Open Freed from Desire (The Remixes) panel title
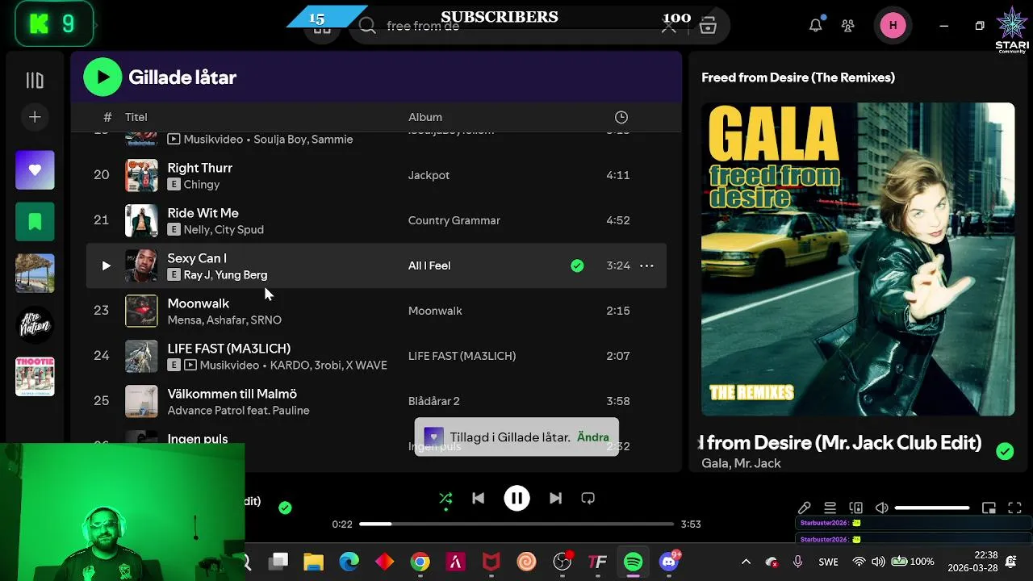This screenshot has width=1033, height=581. pyautogui.click(x=798, y=77)
